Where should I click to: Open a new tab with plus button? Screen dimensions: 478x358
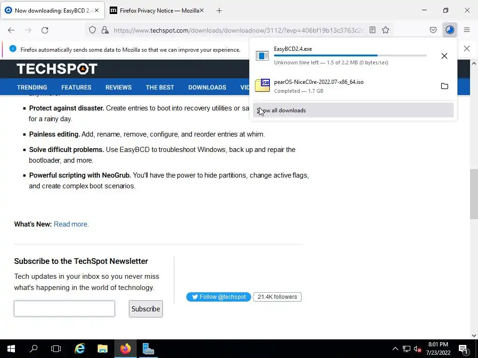coord(219,11)
